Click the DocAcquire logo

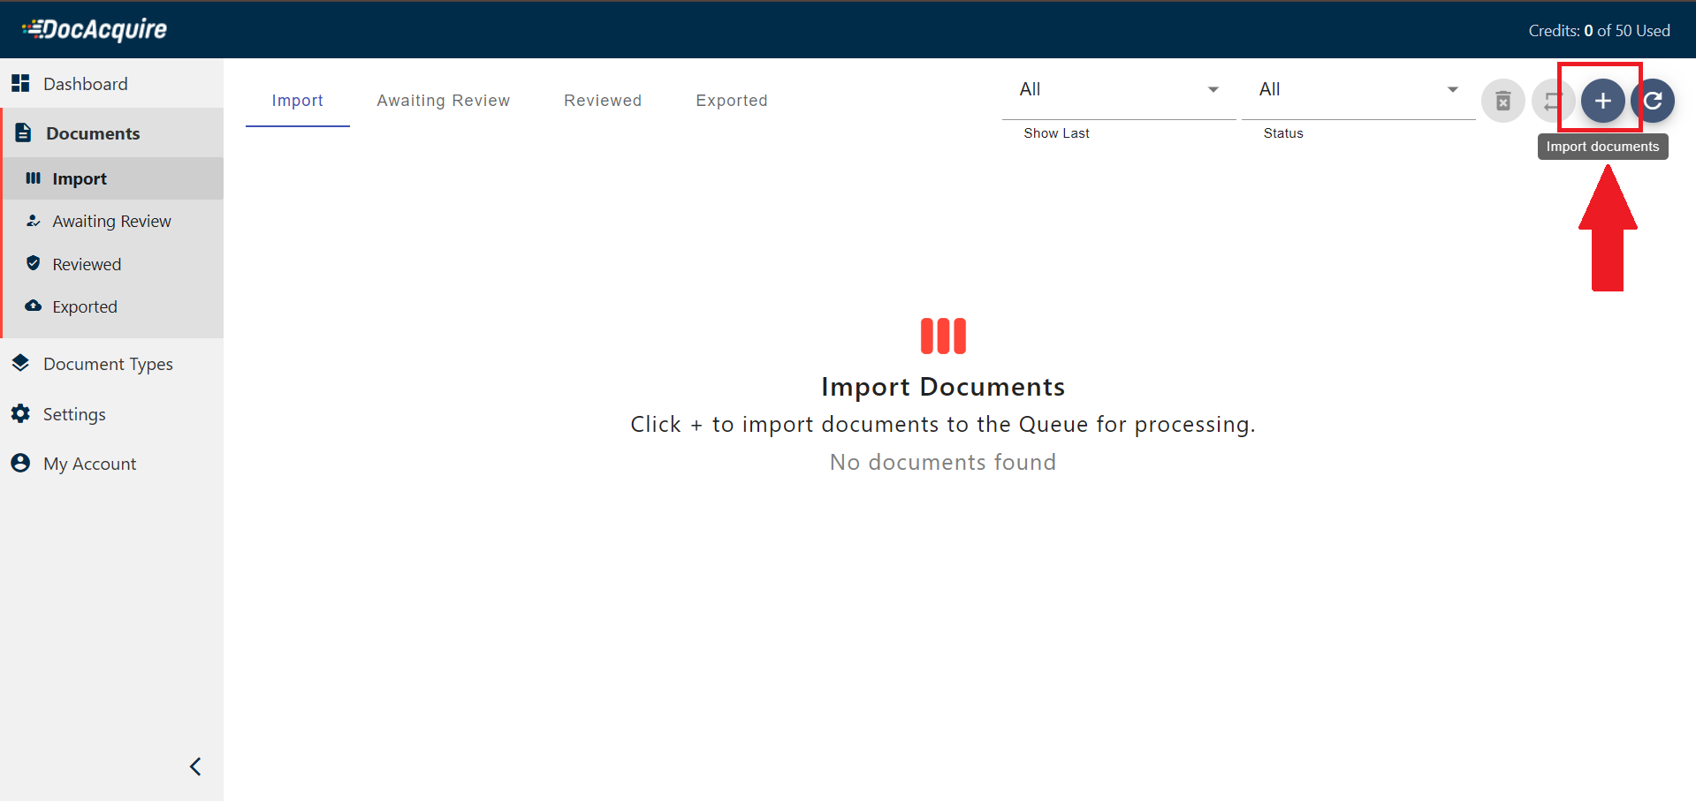(95, 28)
